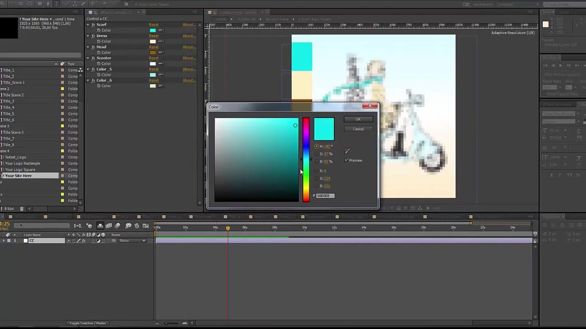The image size is (586, 329).
Task: Reset the Dress effect
Action: click(154, 36)
